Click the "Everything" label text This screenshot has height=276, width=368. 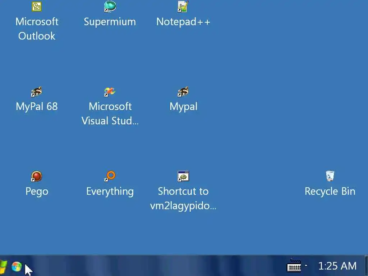[110, 192]
